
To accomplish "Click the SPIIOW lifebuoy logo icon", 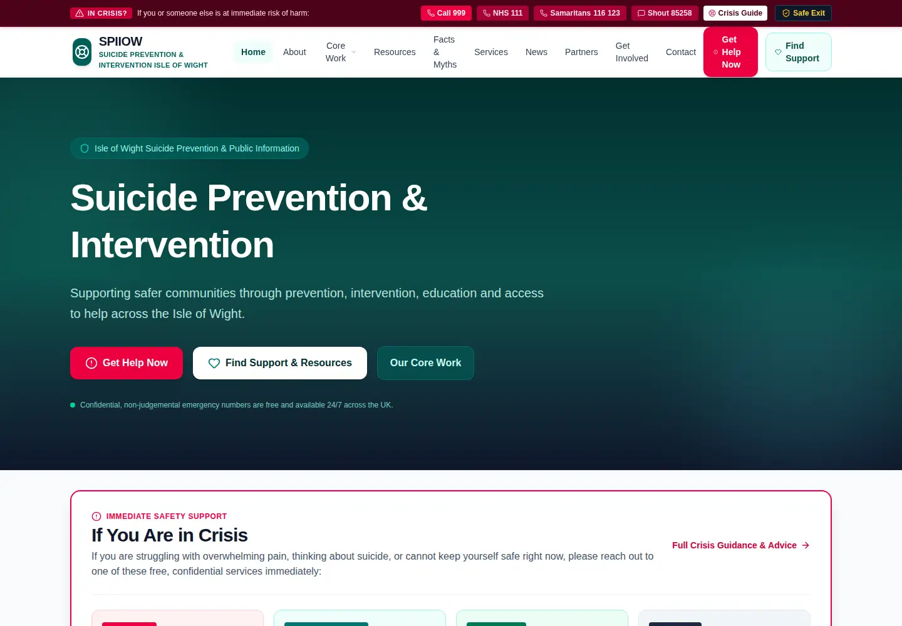I will pos(82,52).
